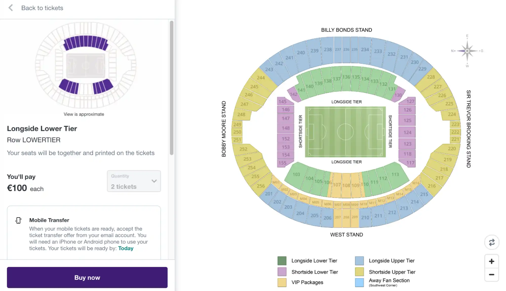
Task: Click the Mobile Transfer phone icon
Action: [18, 220]
